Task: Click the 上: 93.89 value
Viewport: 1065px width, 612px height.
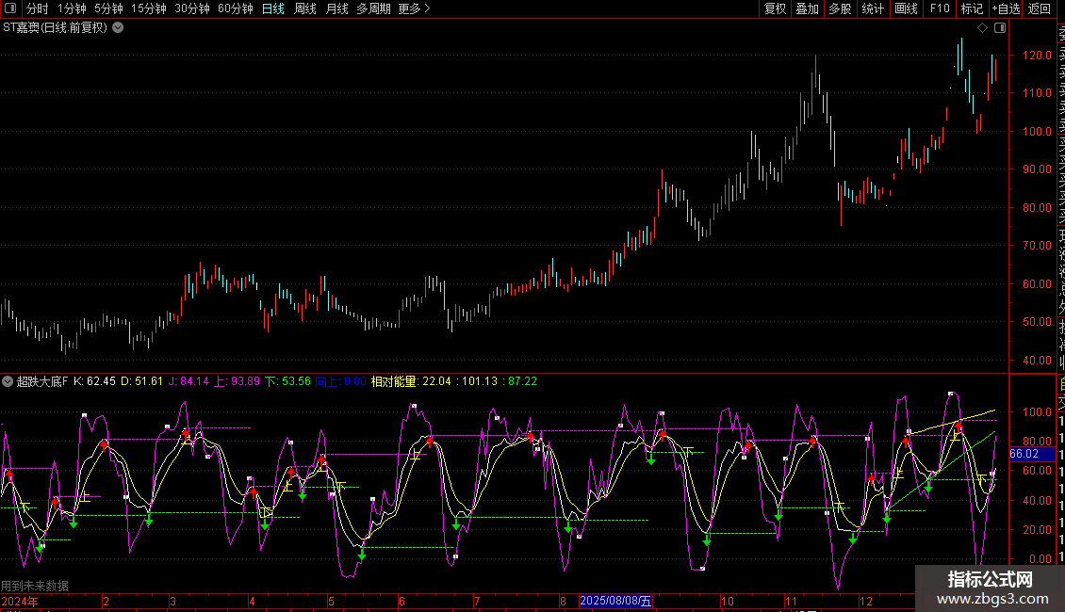Action: tap(238, 381)
